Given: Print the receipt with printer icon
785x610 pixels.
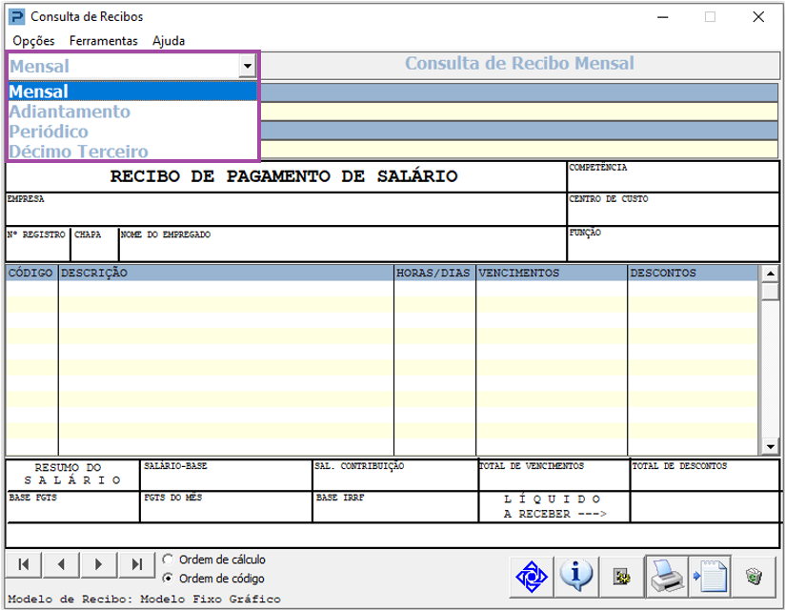Looking at the screenshot, I should tap(666, 576).
